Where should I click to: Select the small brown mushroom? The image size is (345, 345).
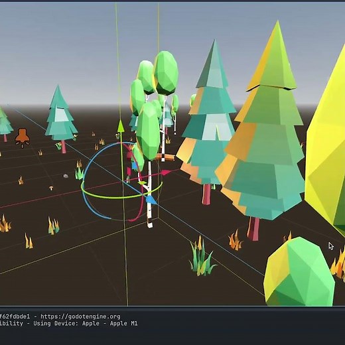point(51,188)
